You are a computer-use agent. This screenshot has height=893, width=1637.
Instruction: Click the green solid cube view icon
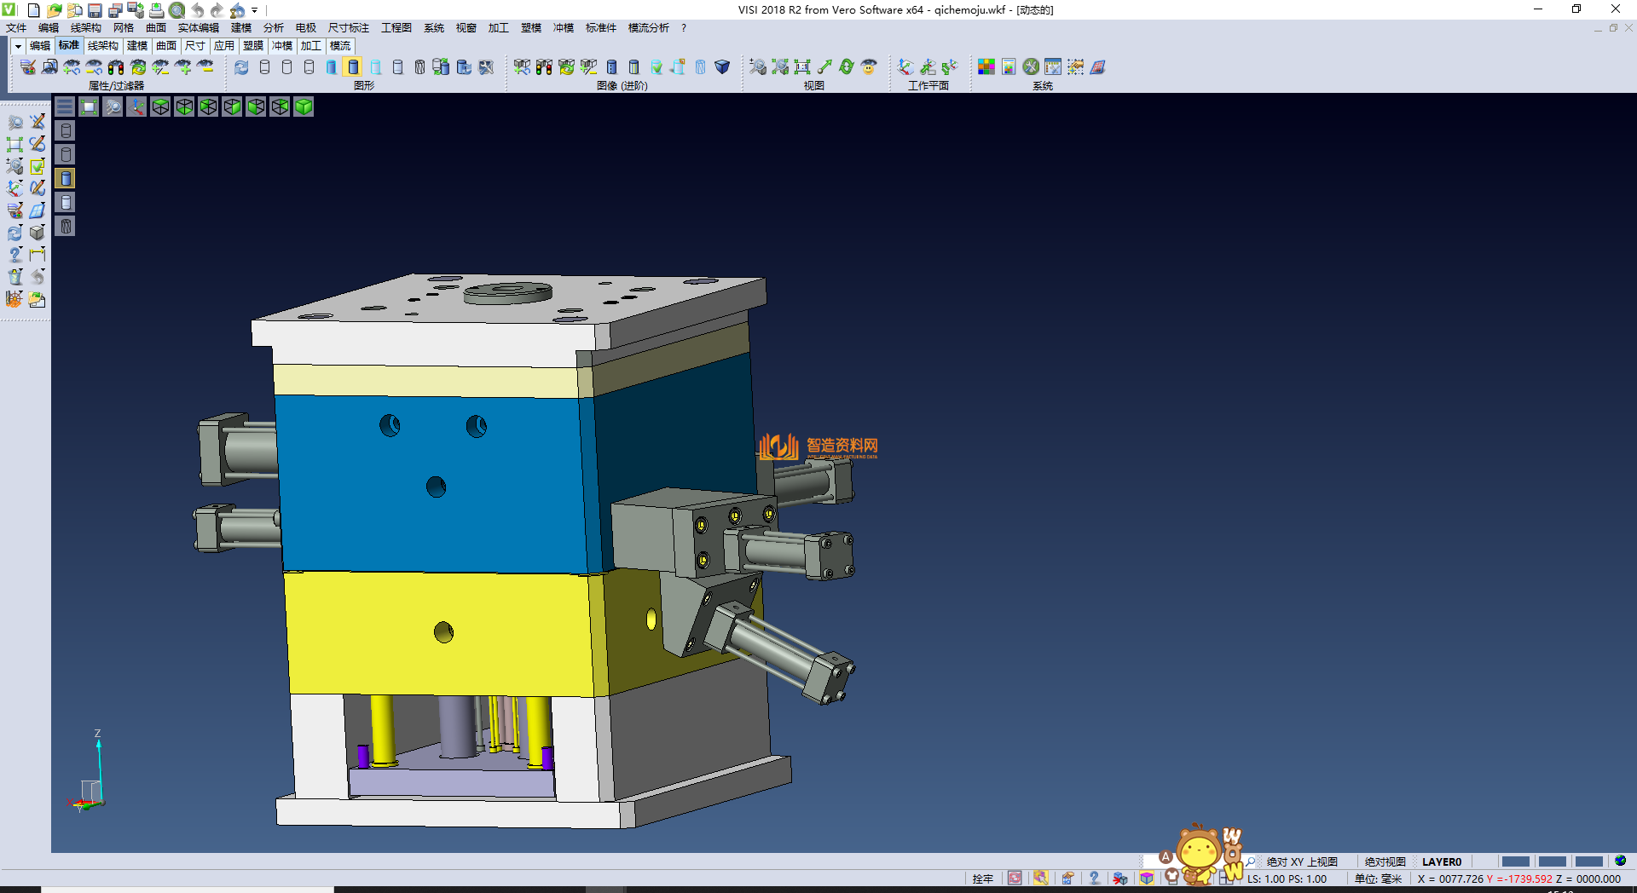304,107
